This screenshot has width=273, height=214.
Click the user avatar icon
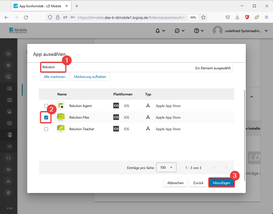pyautogui.click(x=217, y=31)
